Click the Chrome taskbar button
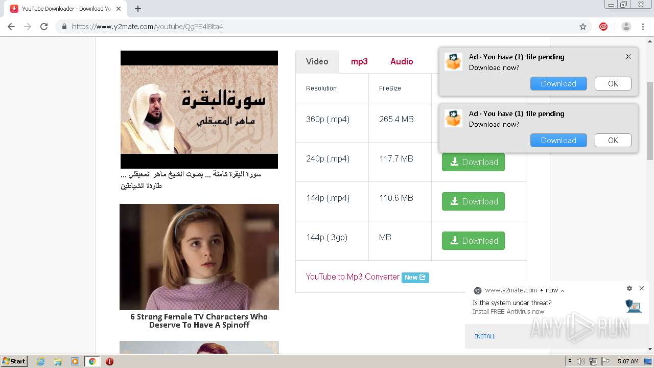This screenshot has width=654, height=368. coord(92,361)
